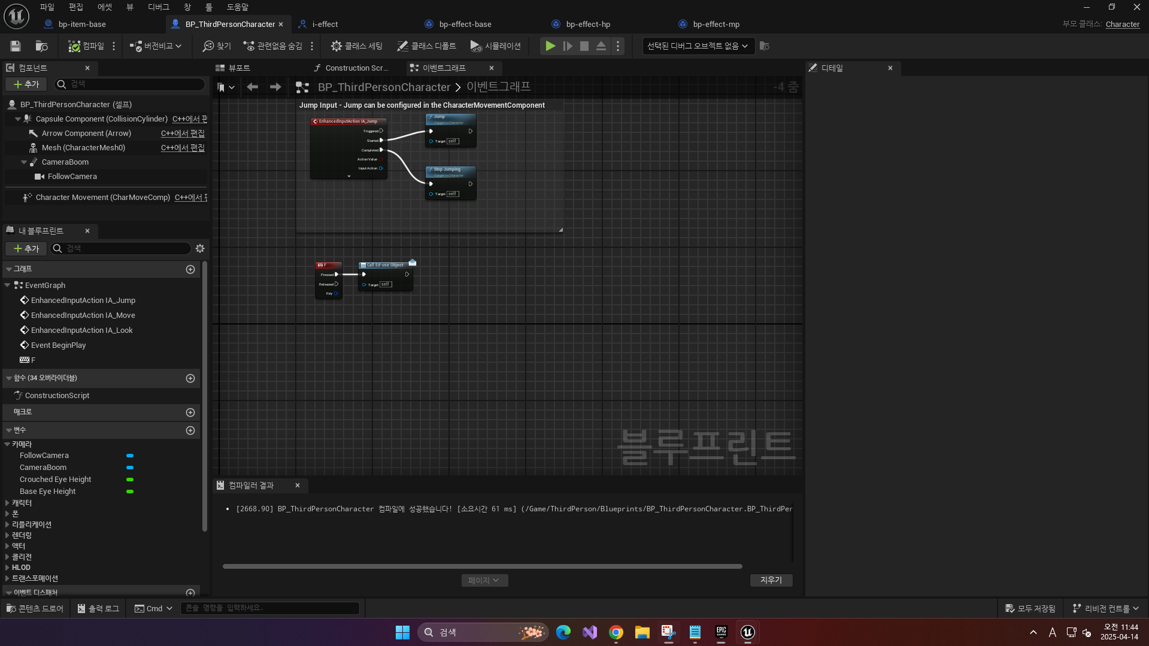Expand the 콜리전 variable category

(7, 557)
